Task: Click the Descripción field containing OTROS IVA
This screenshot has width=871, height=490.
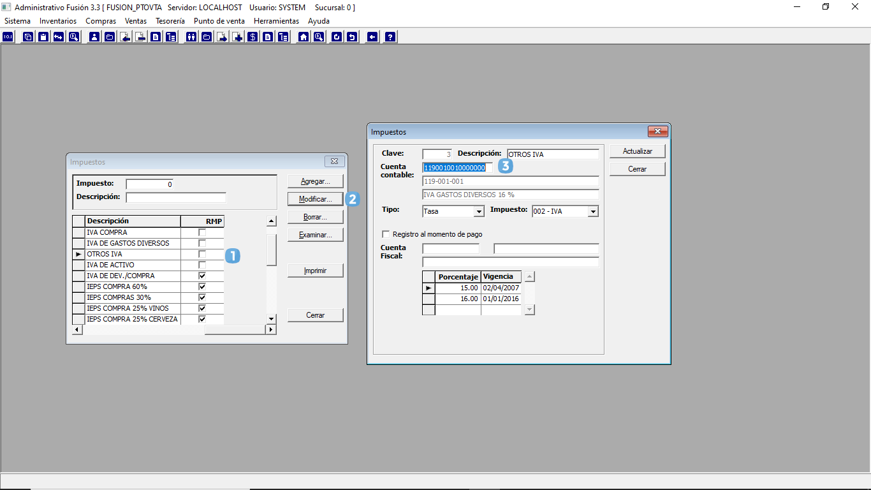Action: 553,154
